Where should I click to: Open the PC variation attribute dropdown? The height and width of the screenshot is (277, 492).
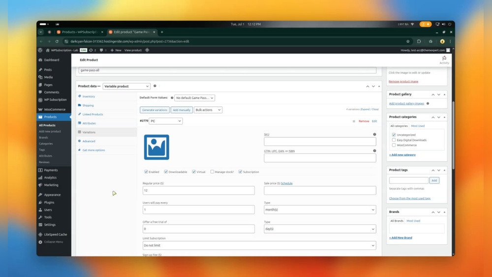(x=166, y=121)
